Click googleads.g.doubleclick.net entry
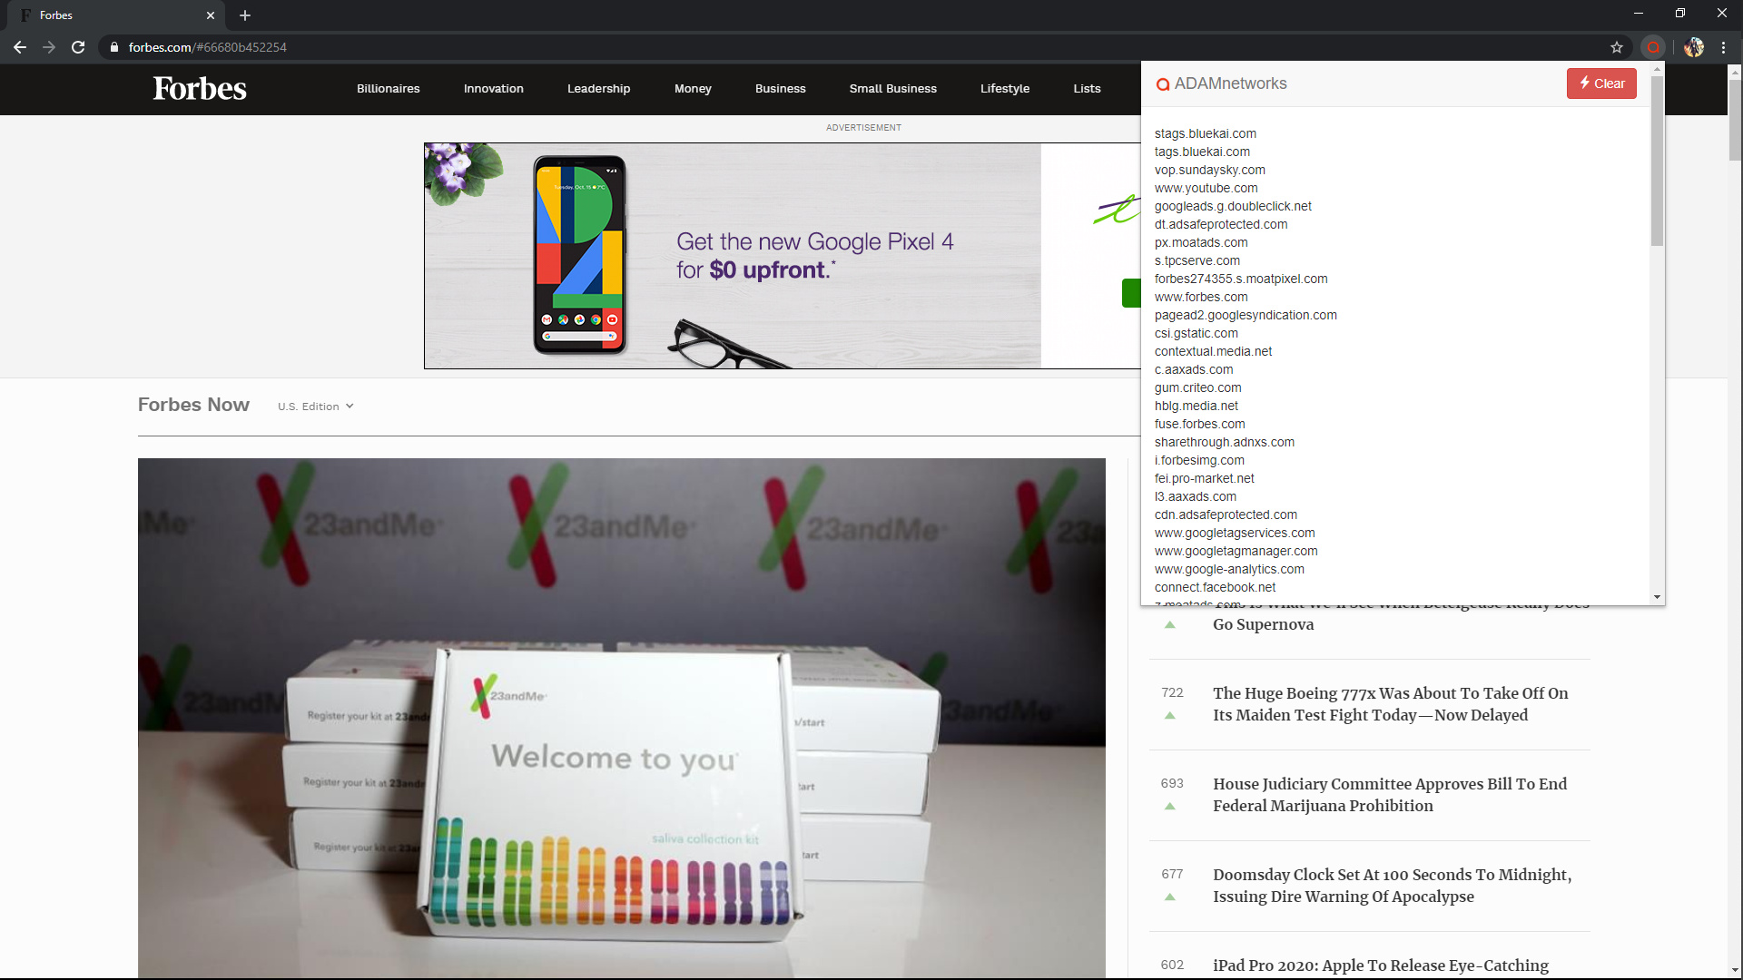The width and height of the screenshot is (1743, 980). 1233,206
